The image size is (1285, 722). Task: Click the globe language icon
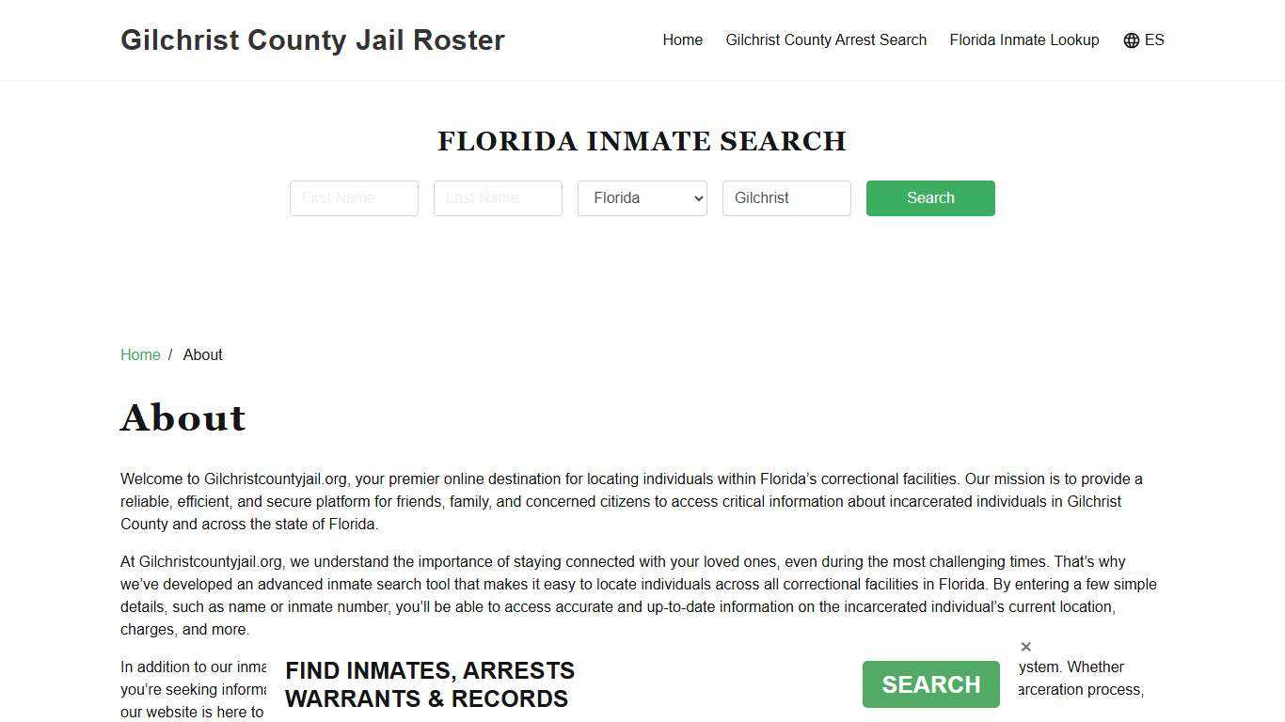1131,40
